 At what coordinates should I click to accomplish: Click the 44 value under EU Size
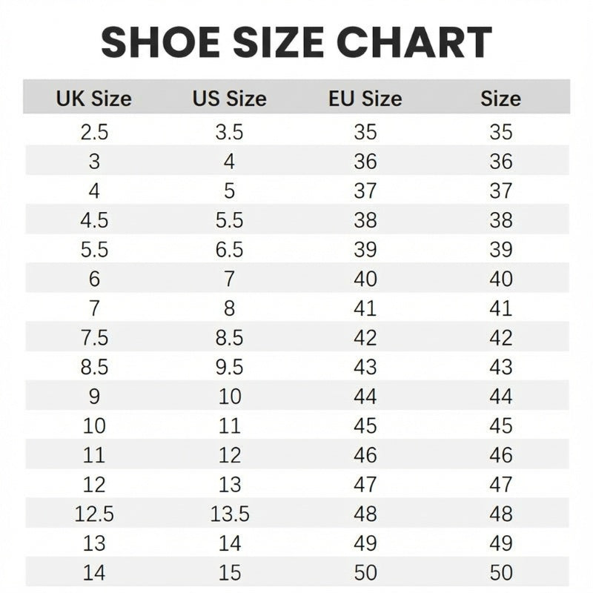pos(365,397)
